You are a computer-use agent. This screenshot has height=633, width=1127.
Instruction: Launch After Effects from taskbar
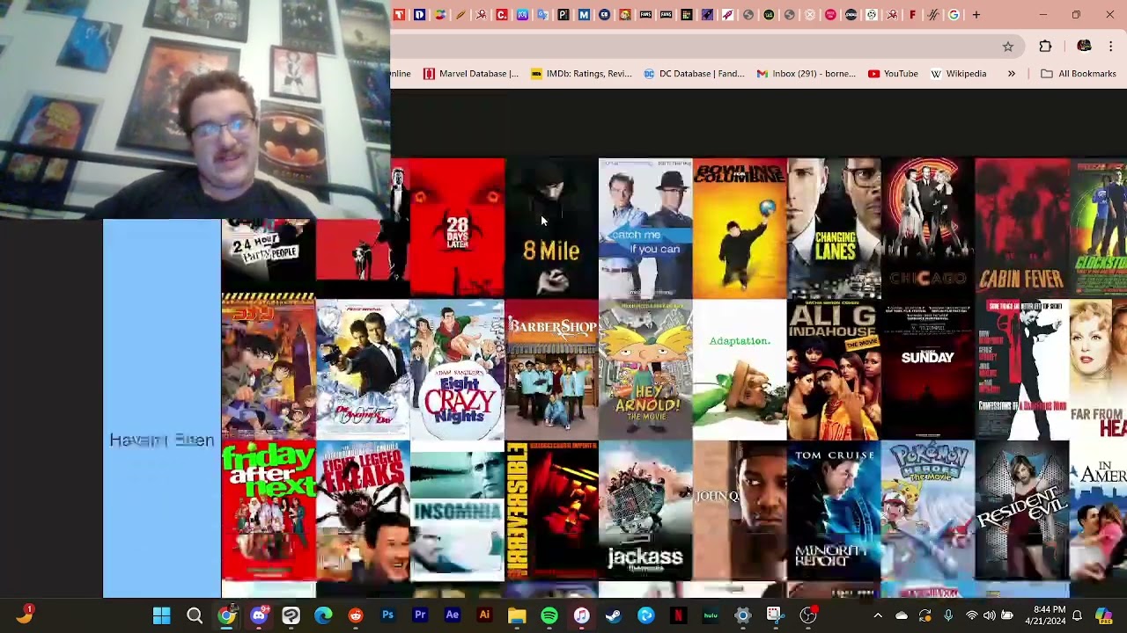[453, 615]
